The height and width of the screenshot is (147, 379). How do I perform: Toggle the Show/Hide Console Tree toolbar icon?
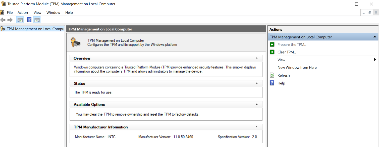pos(20,20)
